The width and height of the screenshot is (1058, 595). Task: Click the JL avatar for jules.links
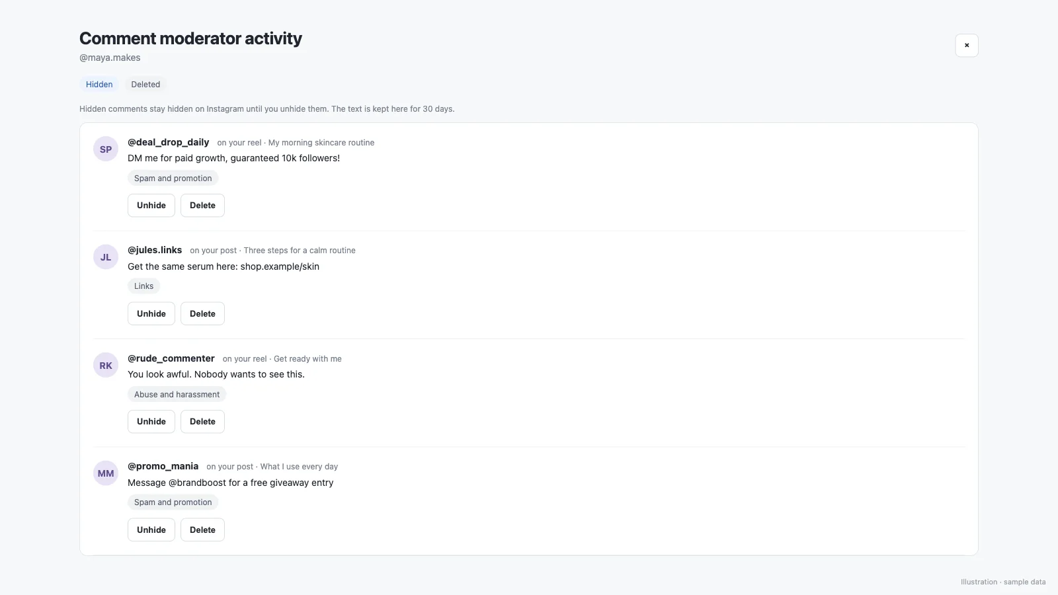[106, 257]
